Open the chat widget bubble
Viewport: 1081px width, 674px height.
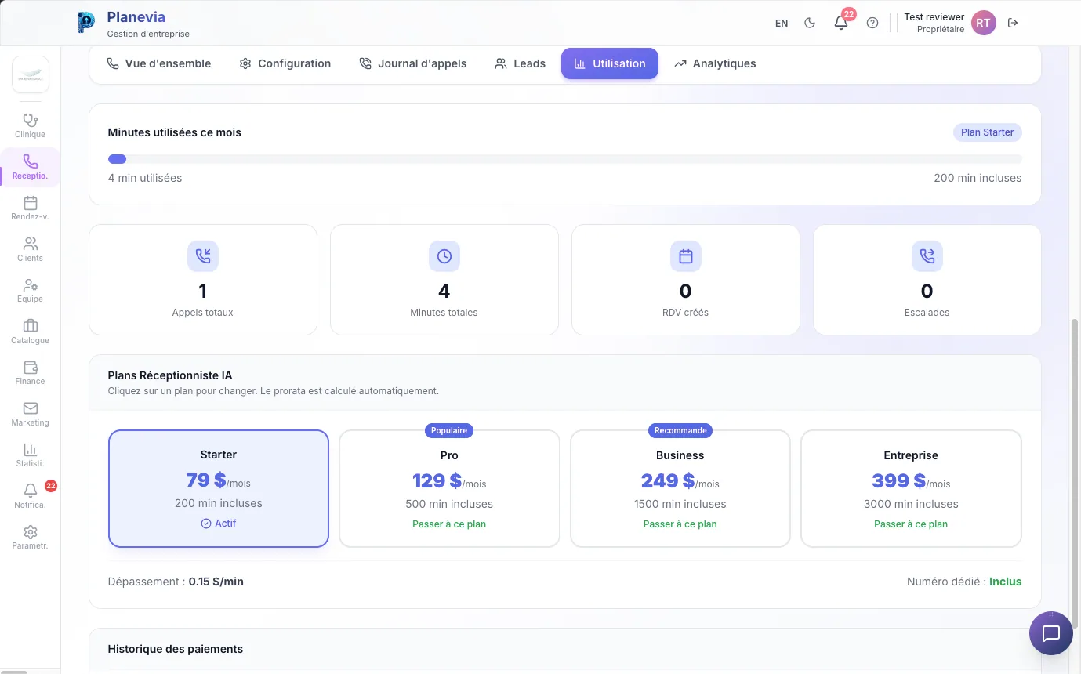pos(1050,633)
